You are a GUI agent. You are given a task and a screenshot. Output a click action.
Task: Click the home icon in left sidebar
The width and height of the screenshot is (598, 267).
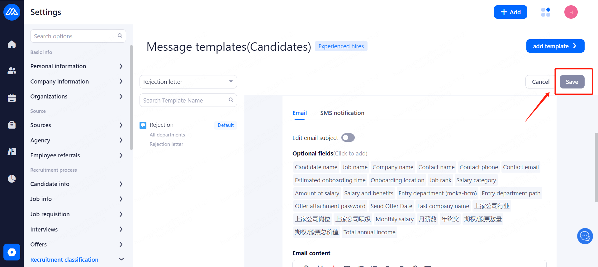(12, 44)
